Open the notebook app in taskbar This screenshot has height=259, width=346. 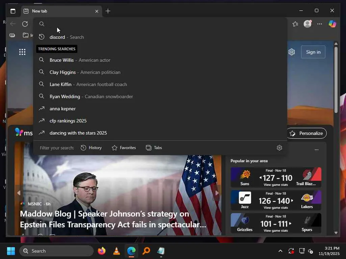[161, 251]
